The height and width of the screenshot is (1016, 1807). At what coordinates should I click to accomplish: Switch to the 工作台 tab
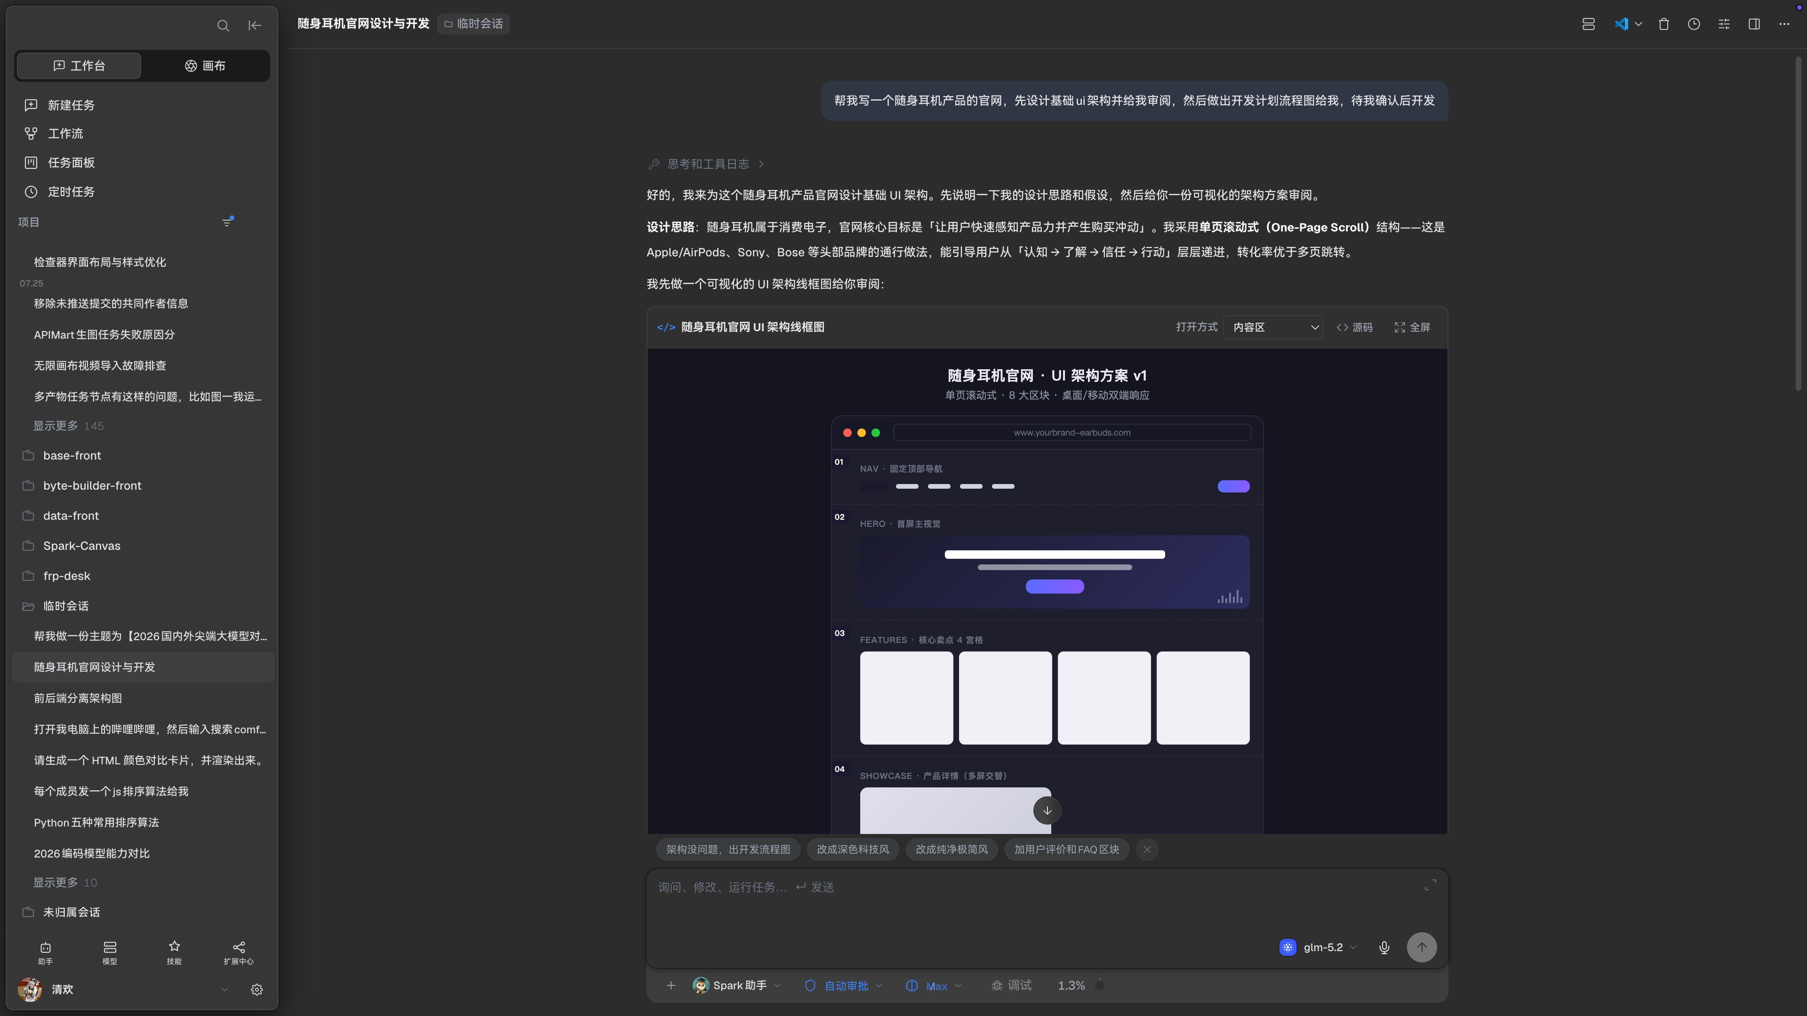[79, 66]
